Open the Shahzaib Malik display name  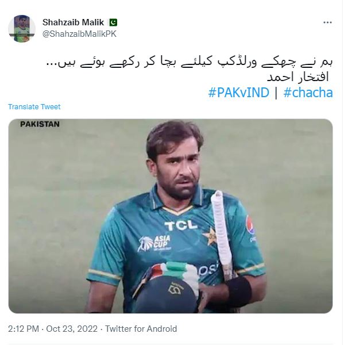pos(73,22)
